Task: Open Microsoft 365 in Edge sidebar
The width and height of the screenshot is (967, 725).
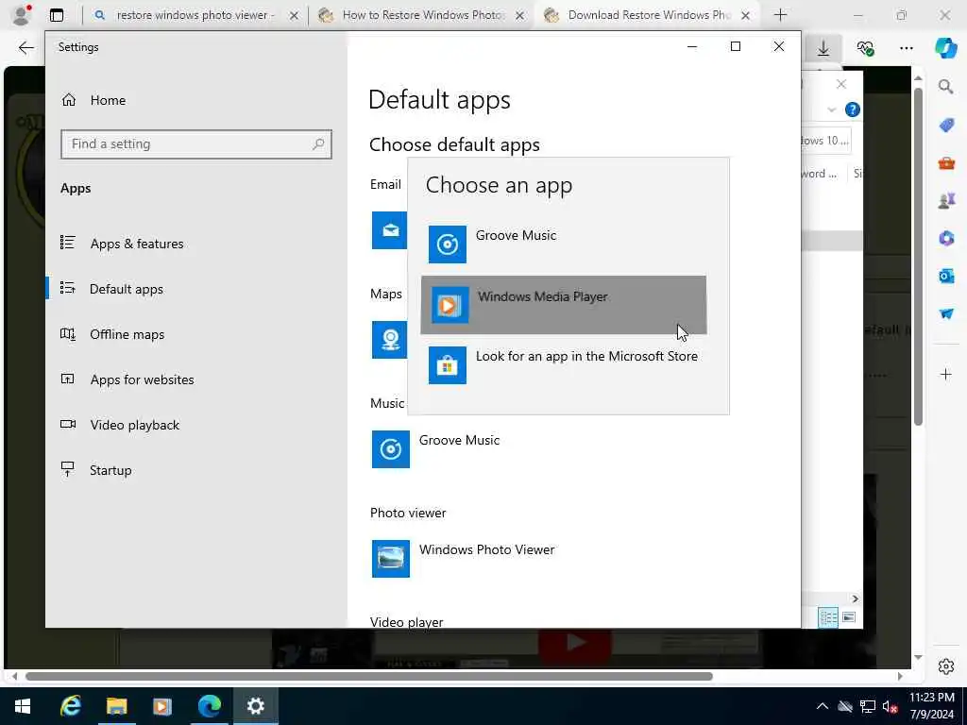Action: (x=946, y=238)
